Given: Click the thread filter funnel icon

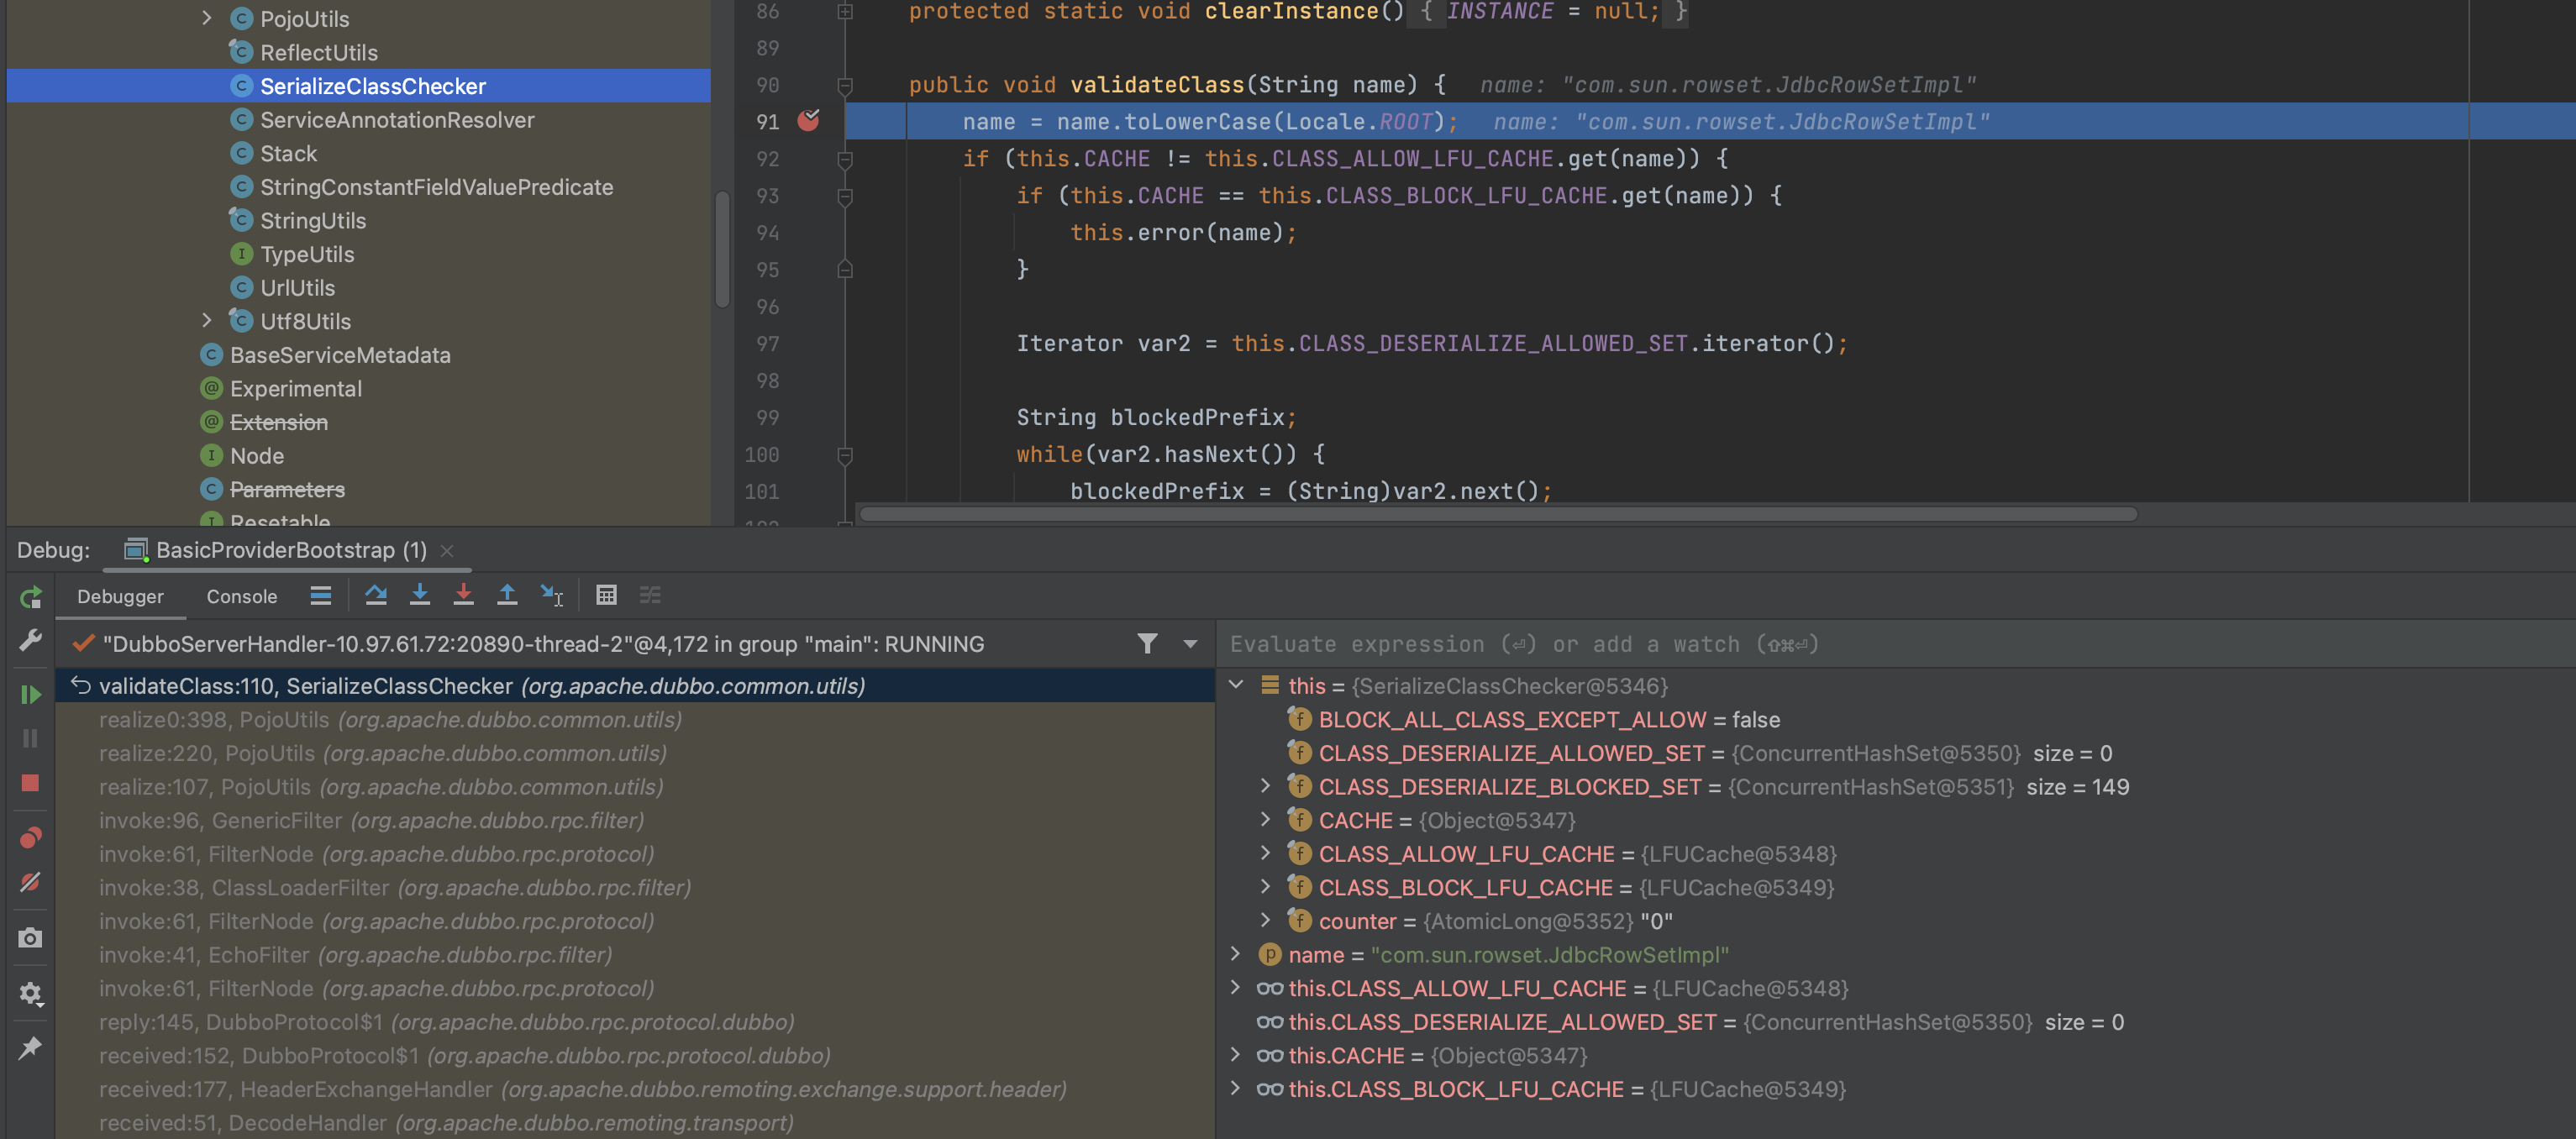Looking at the screenshot, I should [1147, 644].
